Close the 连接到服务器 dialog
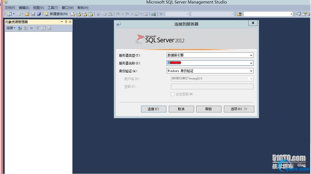The height and width of the screenshot is (174, 311). (x=253, y=23)
